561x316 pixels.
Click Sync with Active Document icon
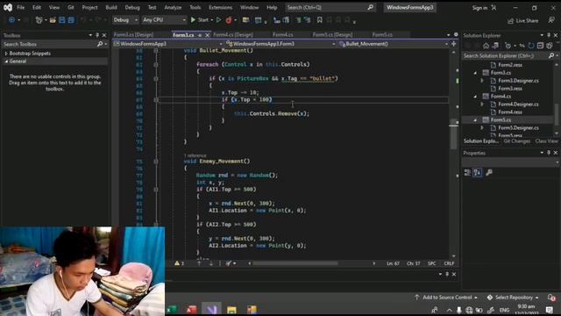[522, 46]
